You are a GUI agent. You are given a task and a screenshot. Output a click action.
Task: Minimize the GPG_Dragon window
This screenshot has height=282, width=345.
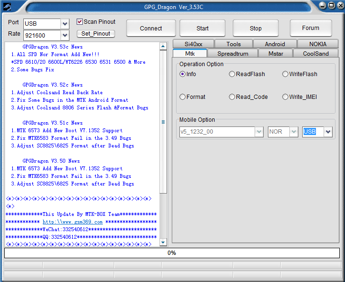click(x=322, y=5)
